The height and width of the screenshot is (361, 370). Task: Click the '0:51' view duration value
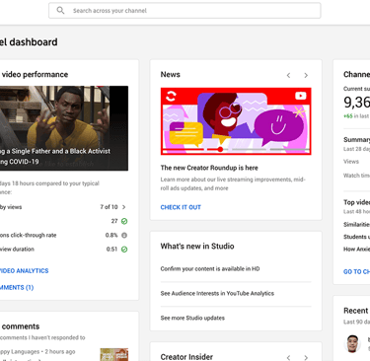pyautogui.click(x=111, y=250)
